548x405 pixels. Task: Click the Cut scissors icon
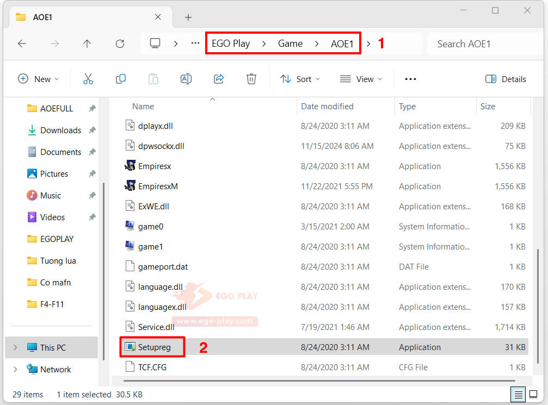(x=88, y=79)
